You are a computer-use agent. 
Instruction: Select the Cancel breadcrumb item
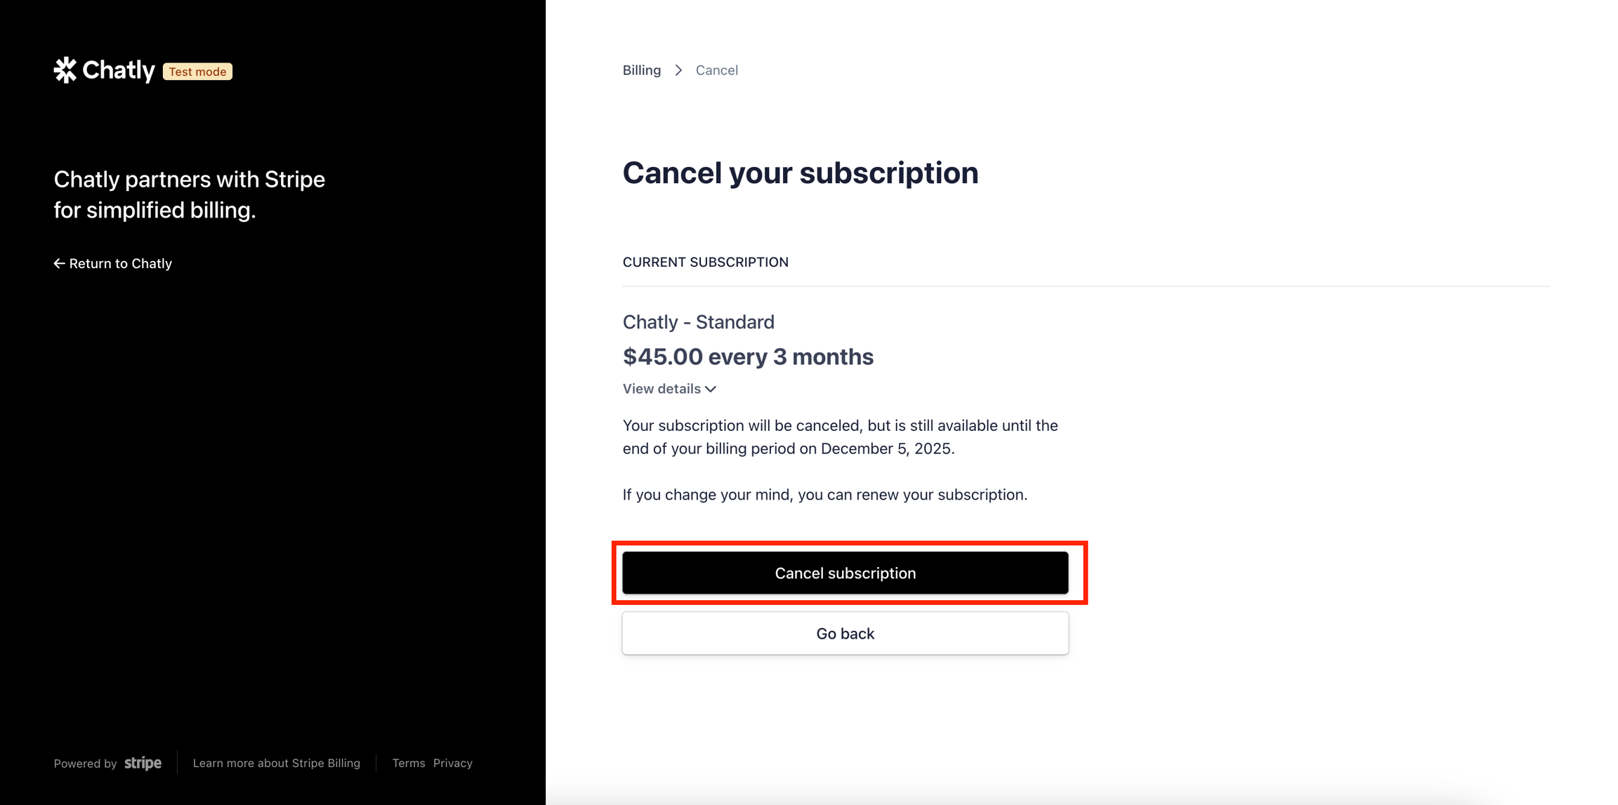pyautogui.click(x=716, y=70)
